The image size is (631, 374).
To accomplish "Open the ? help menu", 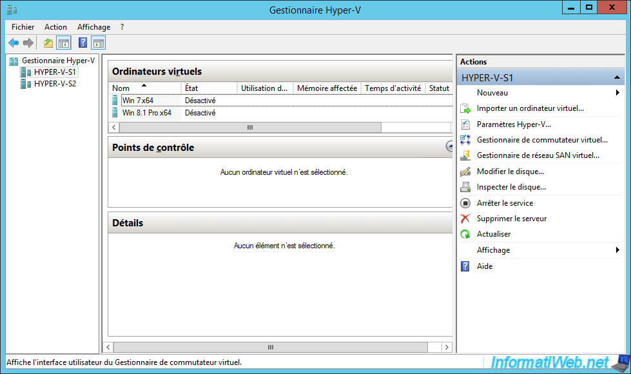I will (x=122, y=27).
